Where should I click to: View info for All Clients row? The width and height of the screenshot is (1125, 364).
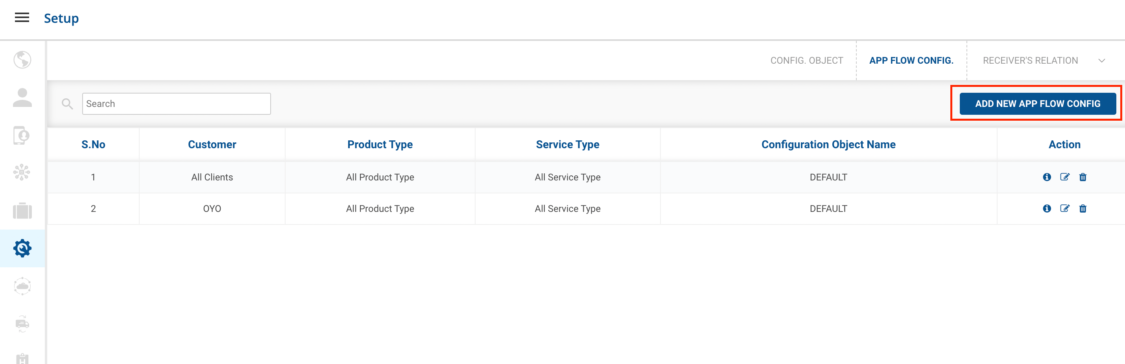1047,177
